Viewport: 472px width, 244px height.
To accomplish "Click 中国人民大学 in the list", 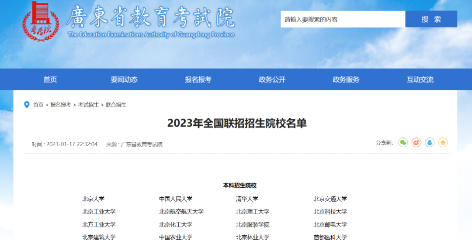I will click(x=176, y=199).
